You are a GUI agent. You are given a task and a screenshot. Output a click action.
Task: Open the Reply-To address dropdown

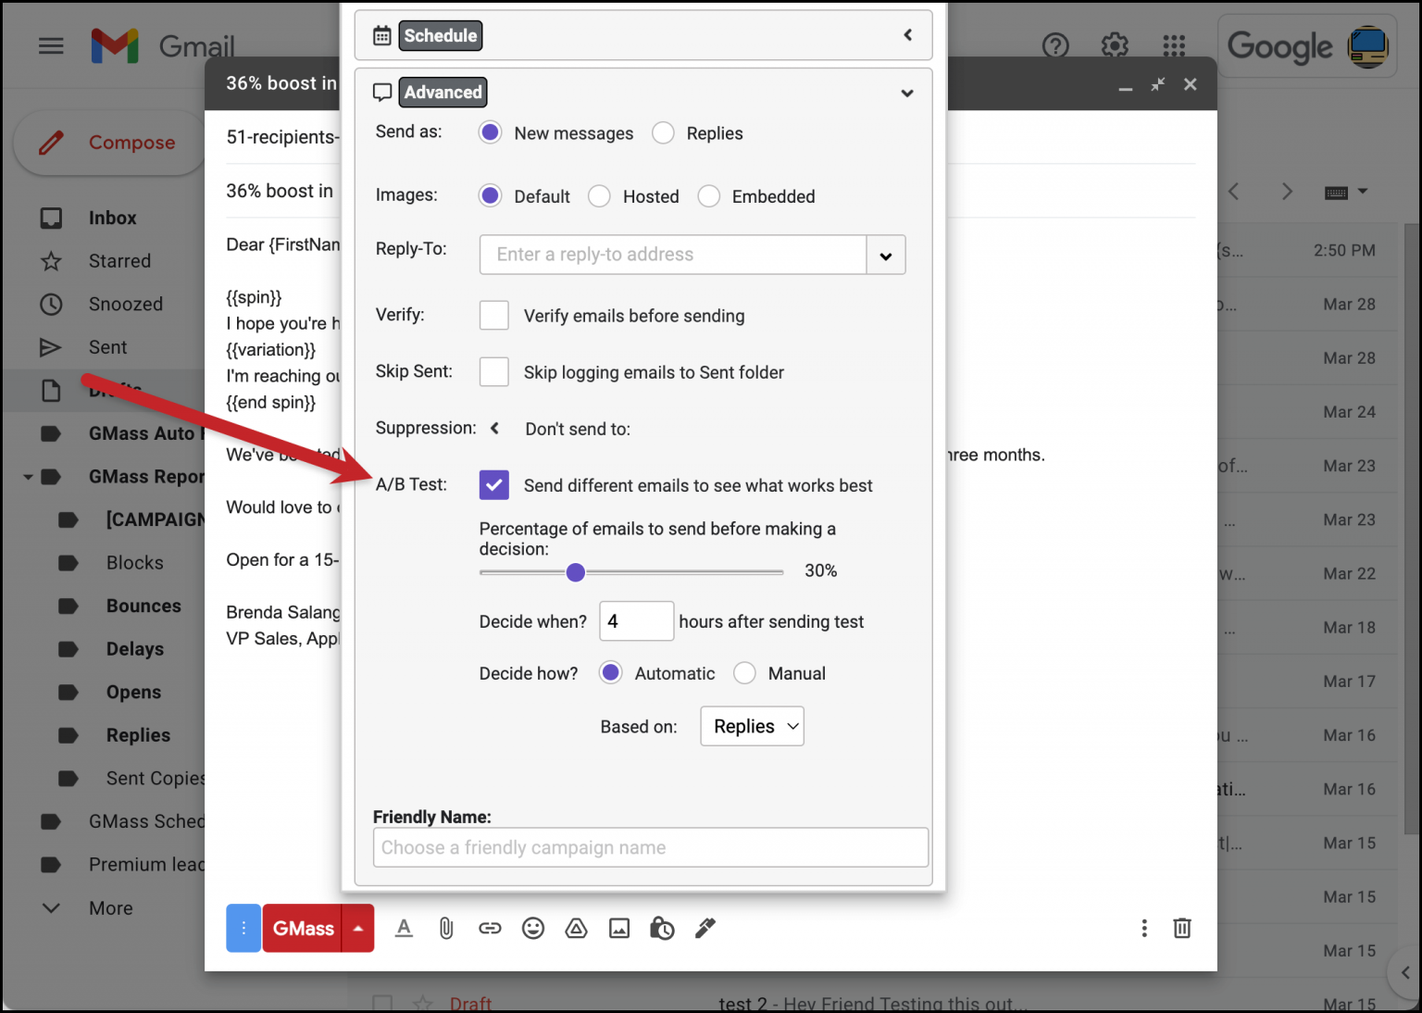[x=885, y=255]
